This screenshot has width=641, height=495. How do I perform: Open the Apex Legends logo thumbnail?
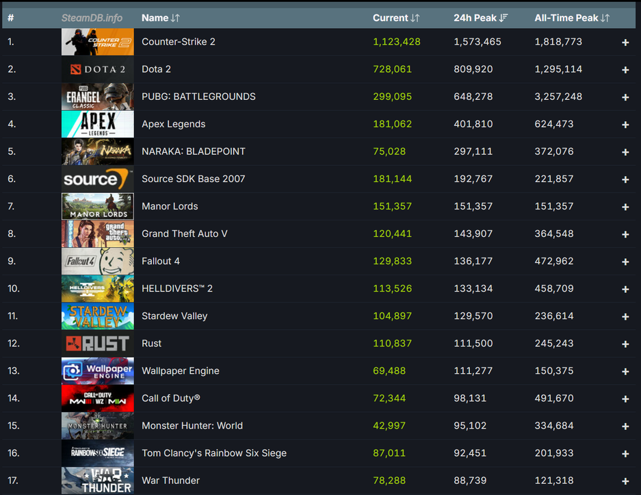point(97,124)
